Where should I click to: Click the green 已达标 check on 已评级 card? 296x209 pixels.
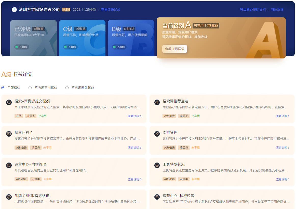tap(16, 47)
